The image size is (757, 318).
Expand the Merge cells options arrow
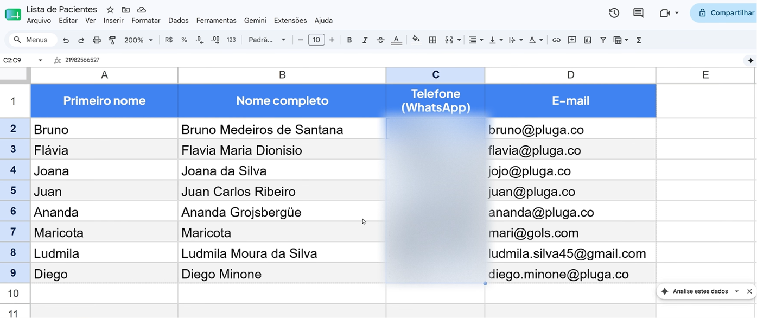(x=459, y=40)
